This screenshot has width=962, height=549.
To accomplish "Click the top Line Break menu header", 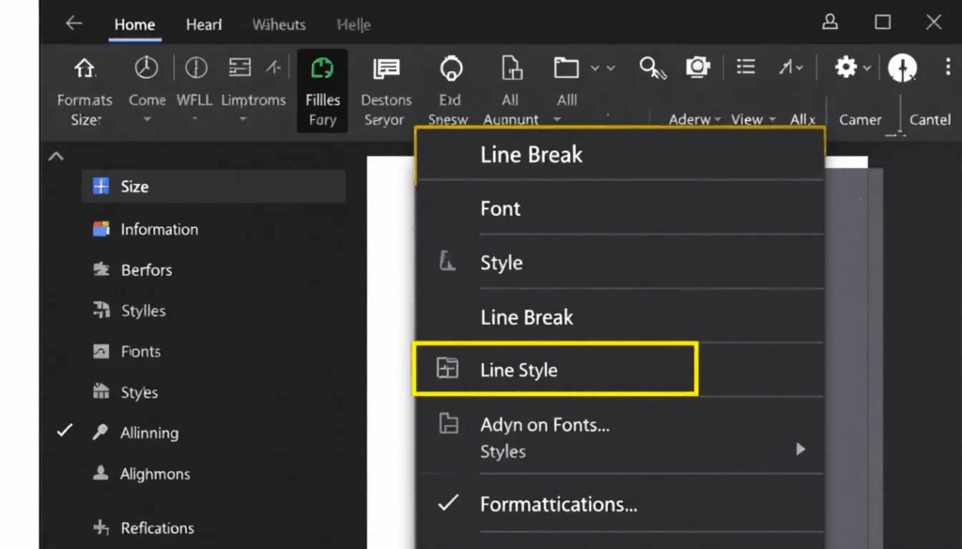I will coord(620,155).
